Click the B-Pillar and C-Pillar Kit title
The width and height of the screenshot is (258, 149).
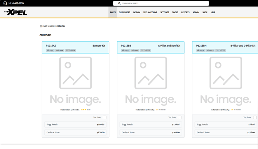click(243, 46)
